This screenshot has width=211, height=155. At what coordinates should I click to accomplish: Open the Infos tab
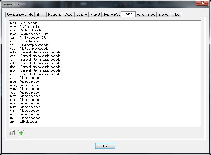click(x=176, y=15)
